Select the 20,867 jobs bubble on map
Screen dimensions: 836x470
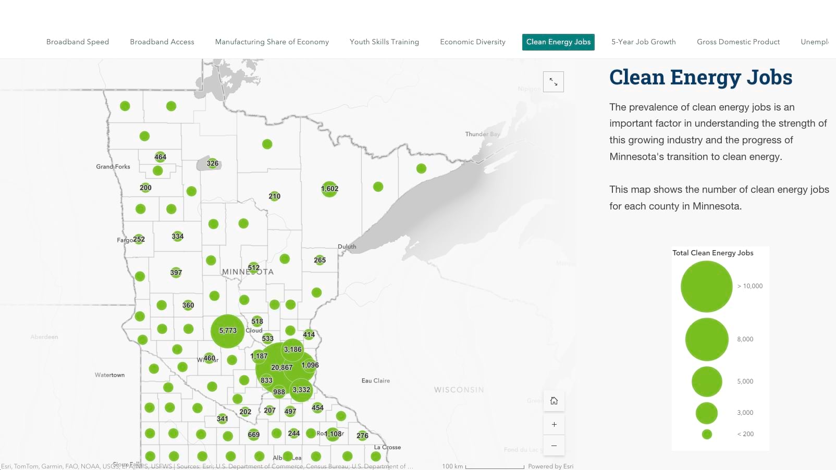coord(280,367)
